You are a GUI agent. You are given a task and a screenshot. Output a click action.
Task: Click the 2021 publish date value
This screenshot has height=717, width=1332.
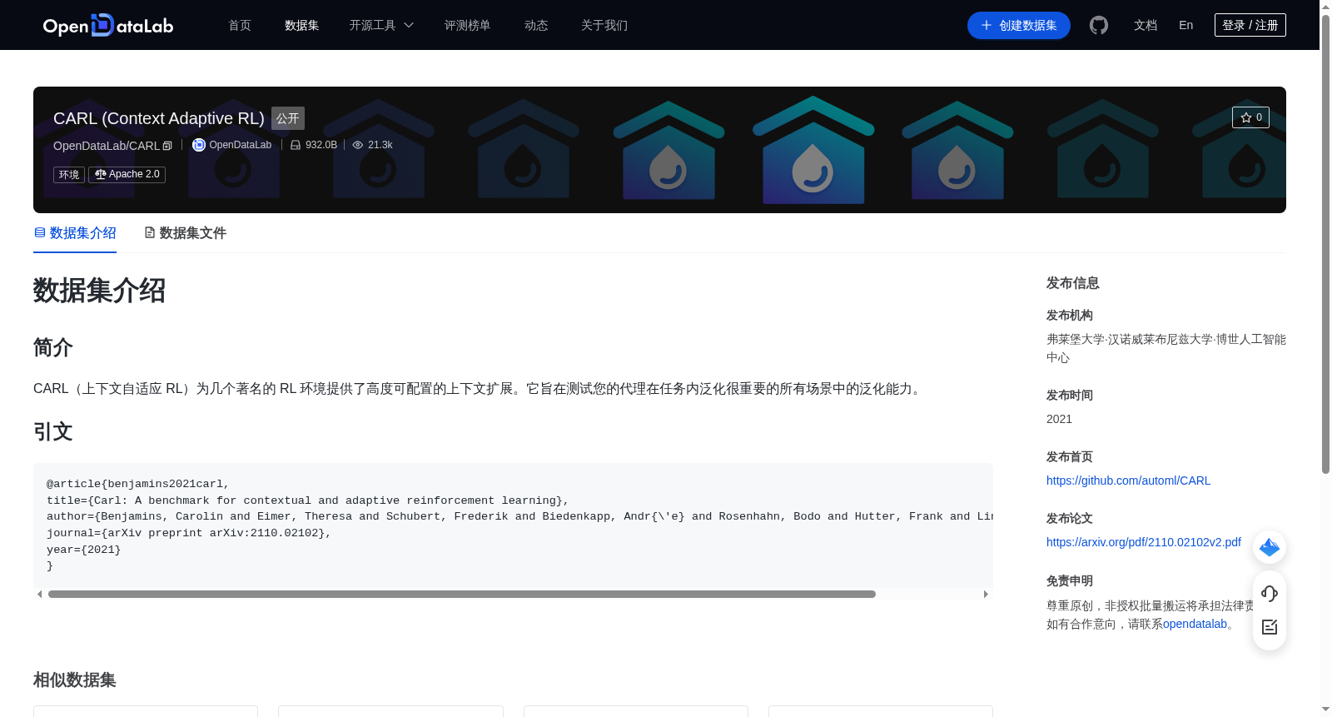tap(1059, 419)
